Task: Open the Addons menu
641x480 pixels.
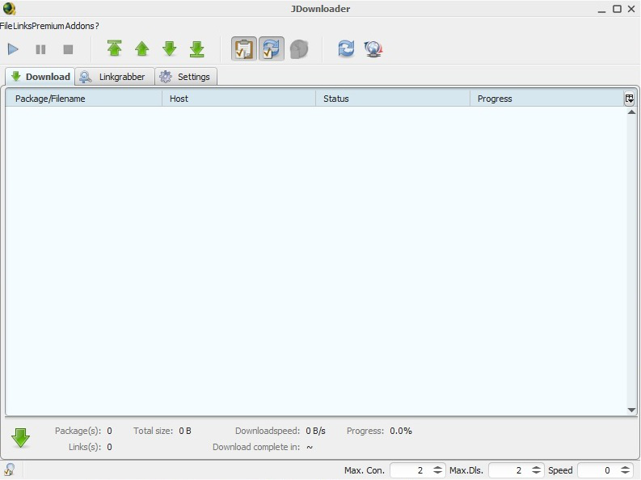Action: tap(79, 26)
